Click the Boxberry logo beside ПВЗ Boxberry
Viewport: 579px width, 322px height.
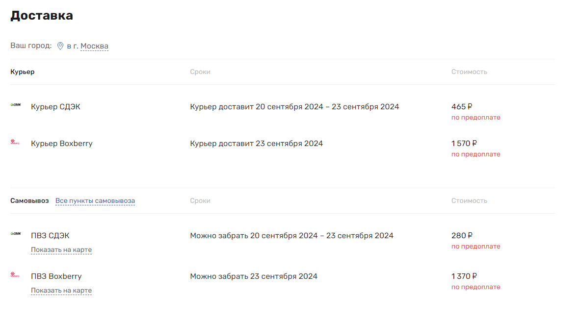15,275
